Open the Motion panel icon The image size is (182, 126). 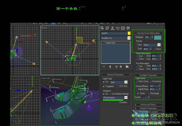pyautogui.click(x=117, y=28)
